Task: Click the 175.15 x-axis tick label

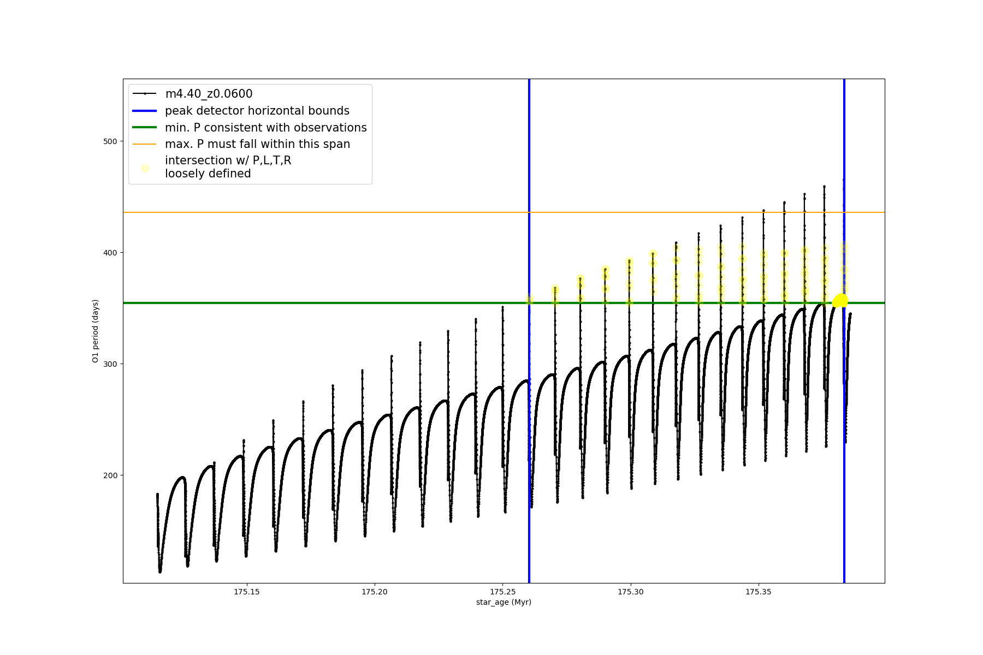Action: pos(247,592)
